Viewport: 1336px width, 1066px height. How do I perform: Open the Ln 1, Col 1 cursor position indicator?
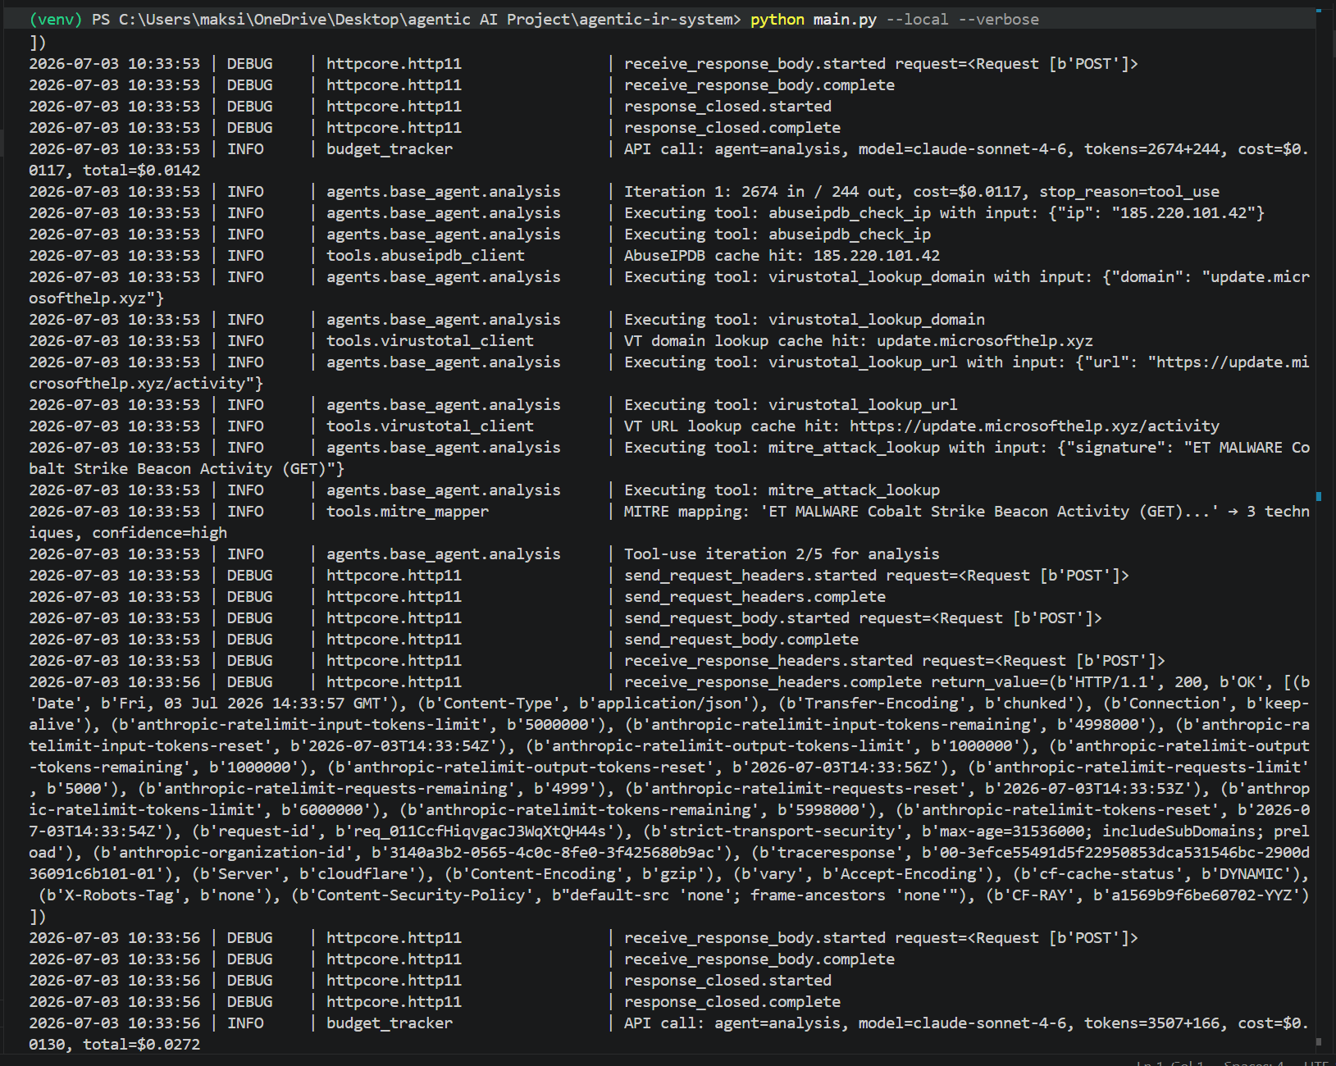click(x=1170, y=1064)
